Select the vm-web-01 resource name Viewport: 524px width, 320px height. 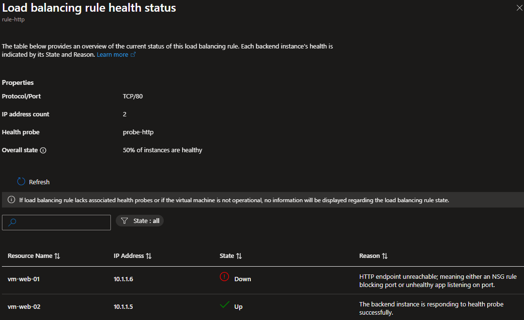click(x=24, y=279)
